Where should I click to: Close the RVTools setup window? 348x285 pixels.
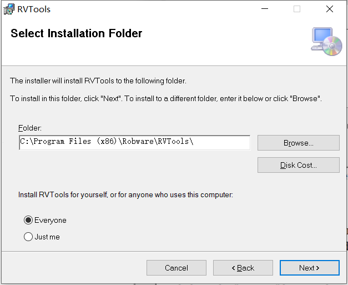pyautogui.click(x=330, y=9)
